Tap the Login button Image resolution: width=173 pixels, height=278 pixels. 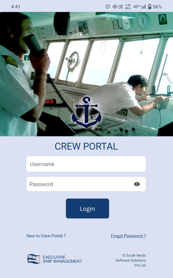(x=88, y=208)
